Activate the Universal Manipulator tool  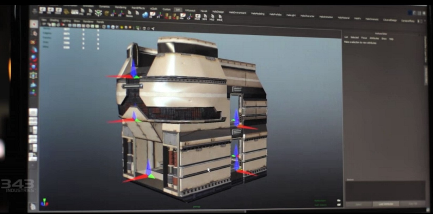coord(34,75)
